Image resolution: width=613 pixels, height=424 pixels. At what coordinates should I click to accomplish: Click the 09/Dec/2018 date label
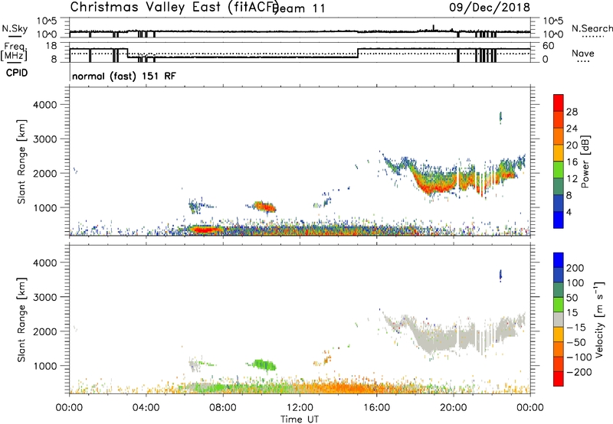(490, 7)
